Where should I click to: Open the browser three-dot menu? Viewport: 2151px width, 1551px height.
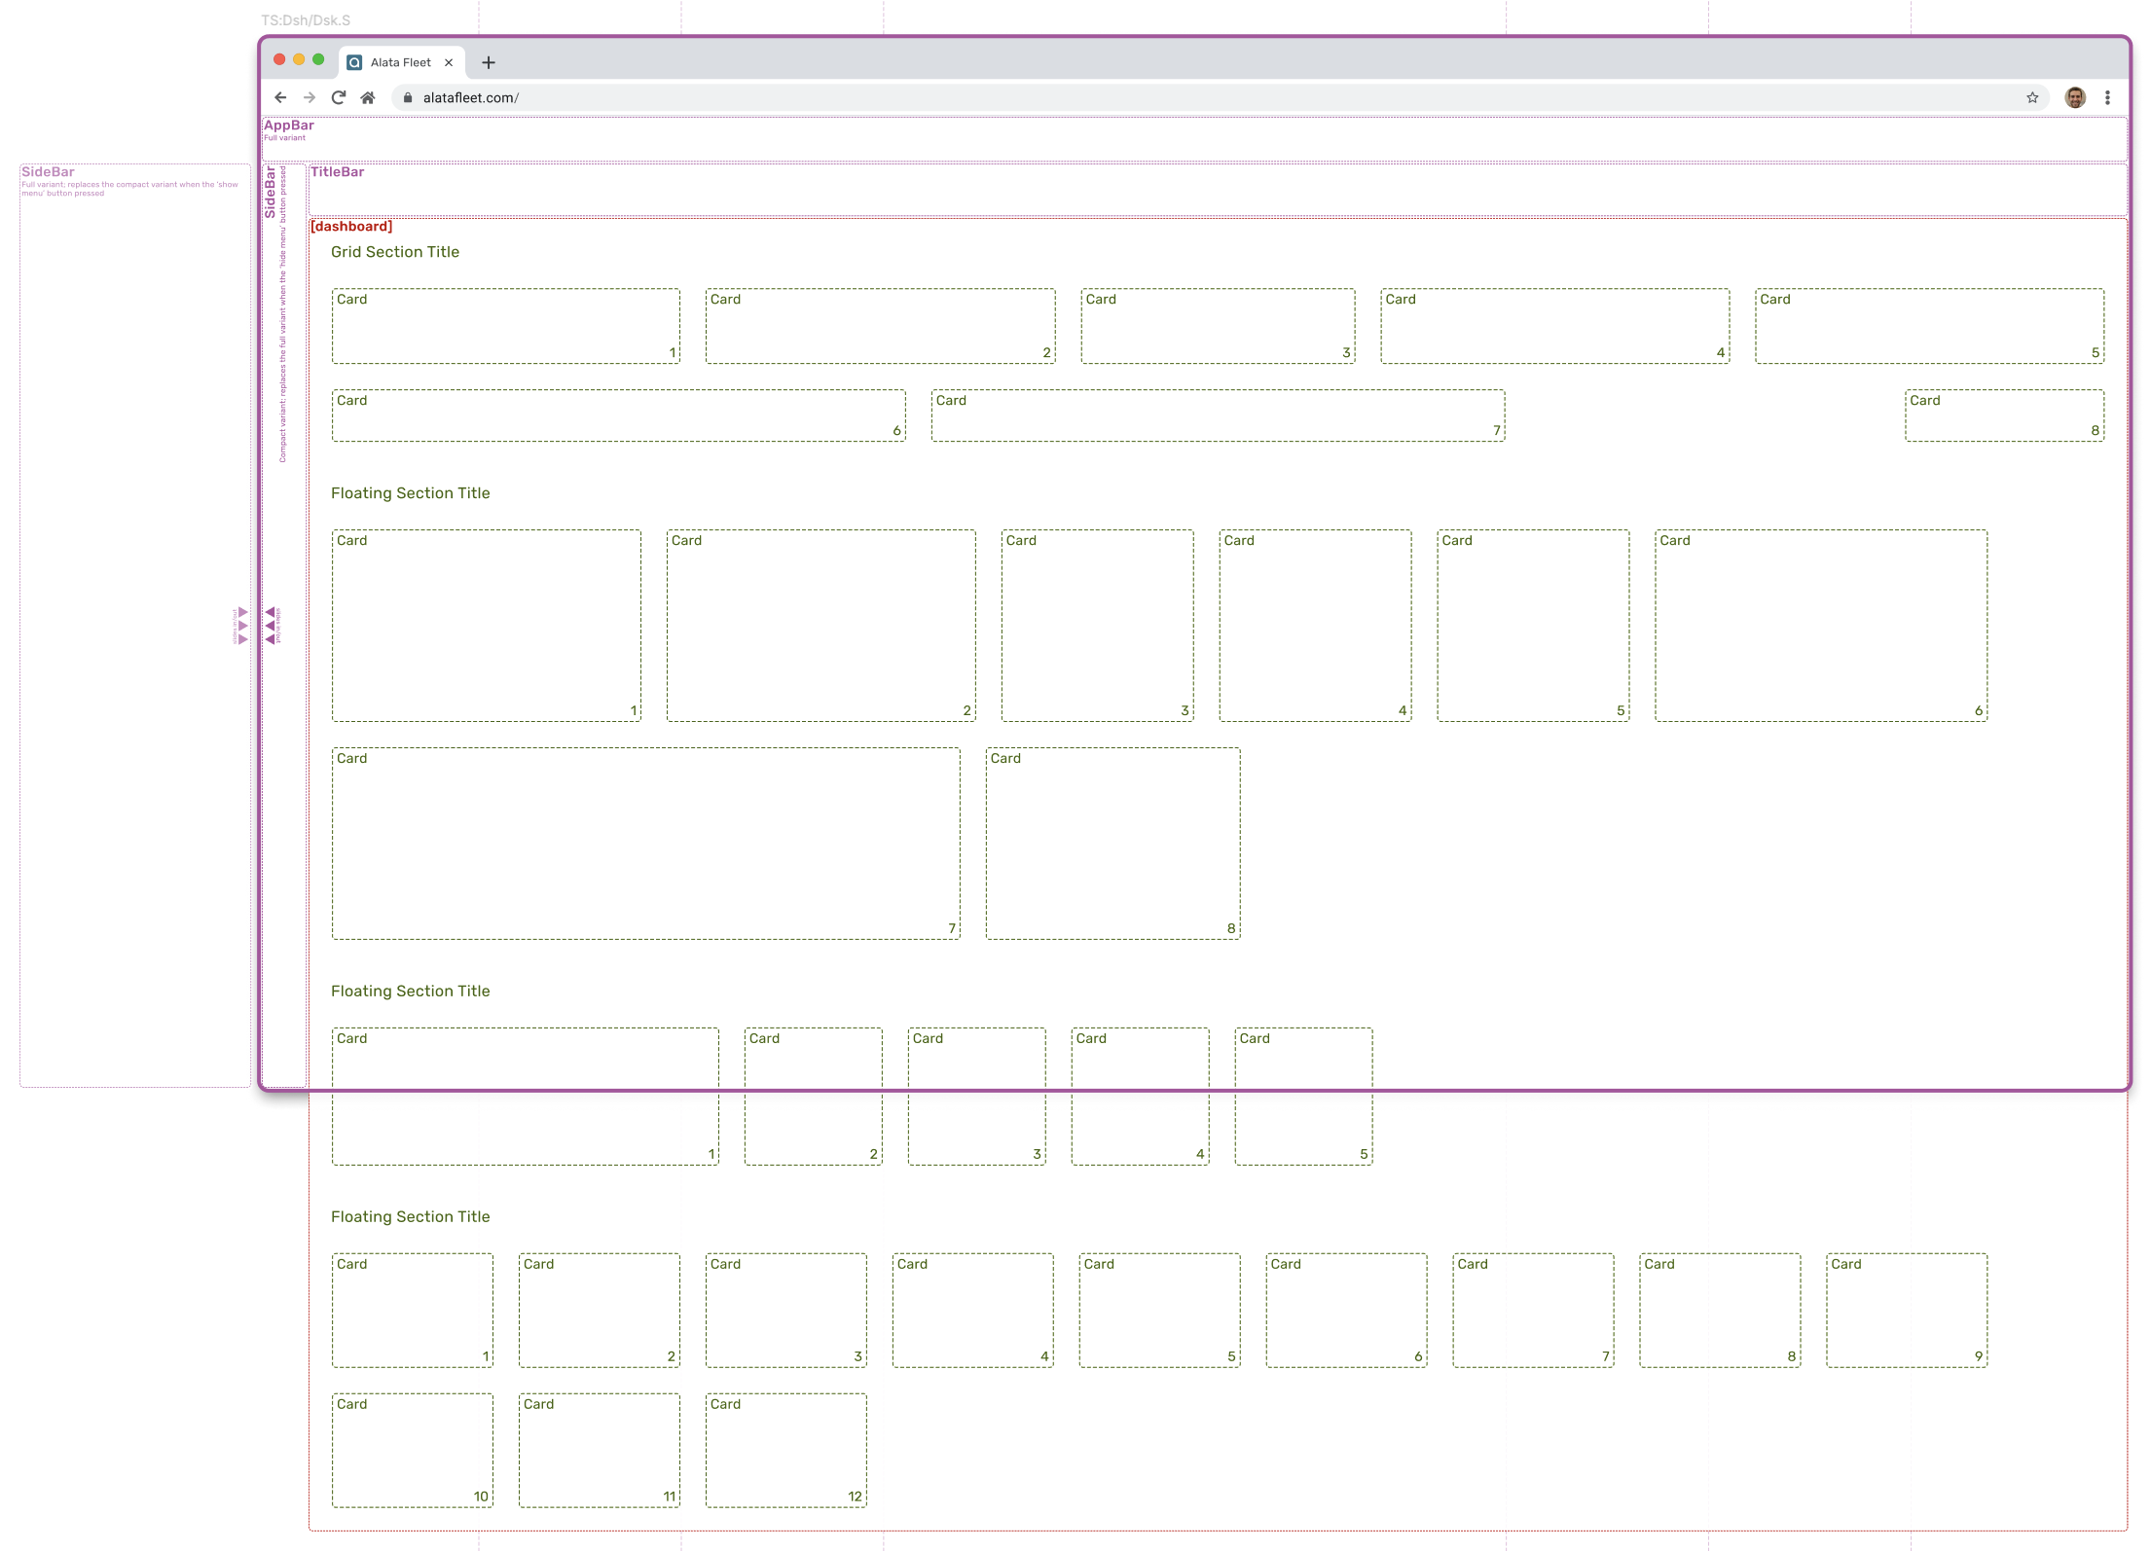pos(2107,97)
